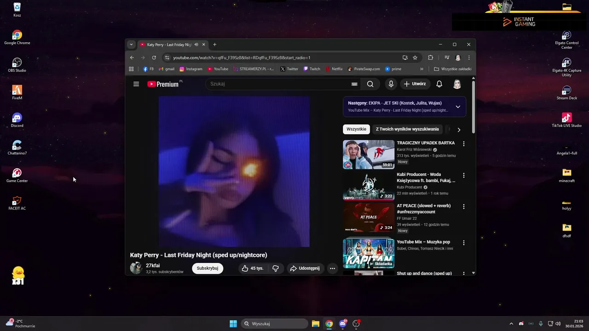Click the Utwórz create button
The height and width of the screenshot is (331, 589).
click(415, 84)
